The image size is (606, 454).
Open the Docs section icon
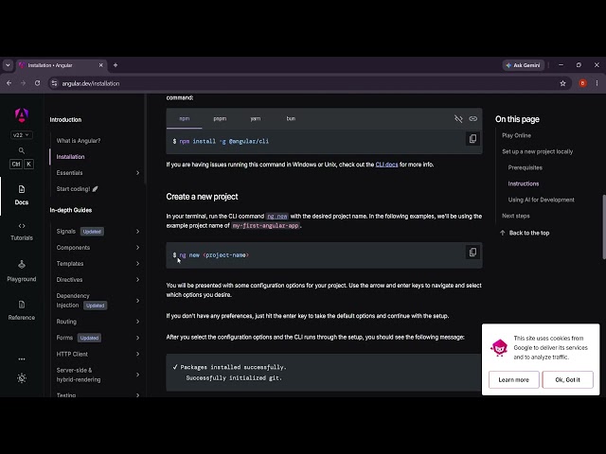(22, 189)
